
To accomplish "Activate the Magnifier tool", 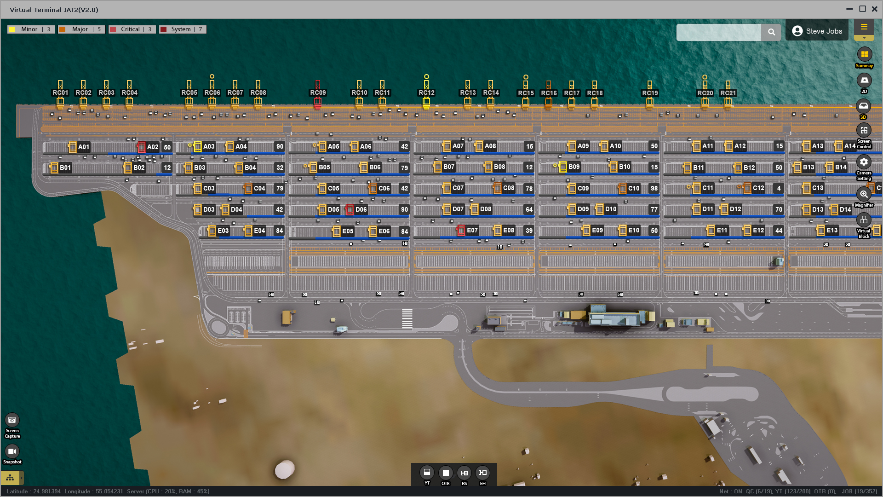I will [864, 194].
